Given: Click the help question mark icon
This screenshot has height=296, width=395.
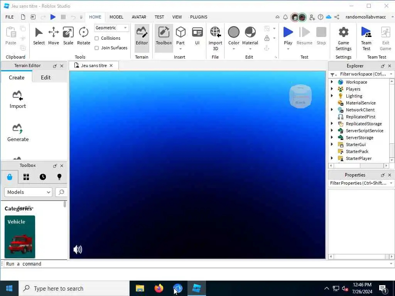Looking at the screenshot, I should tap(321, 17).
